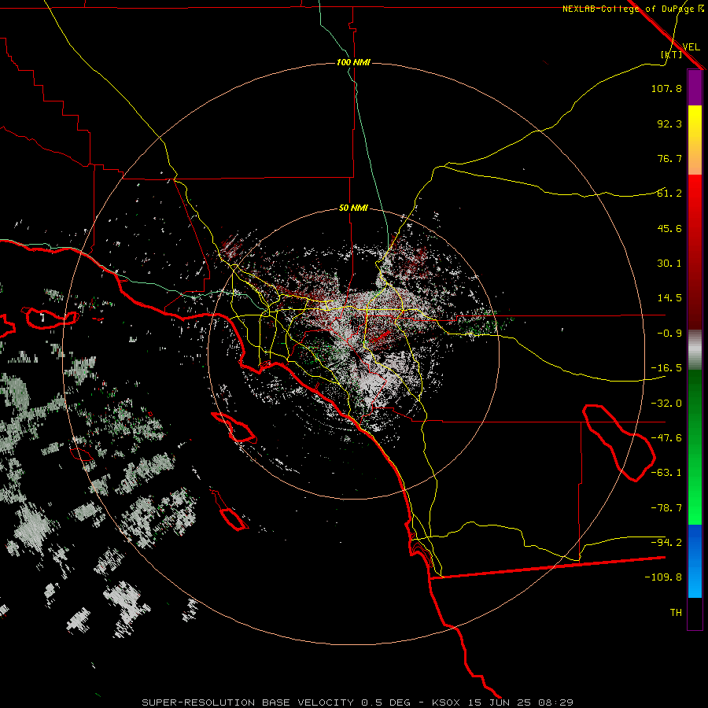This screenshot has width=708, height=708.
Task: Click the TH legend label
Action: pyautogui.click(x=676, y=613)
